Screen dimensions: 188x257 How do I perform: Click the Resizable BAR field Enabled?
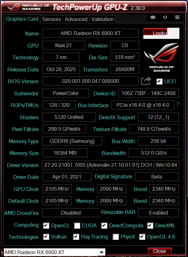point(159,213)
